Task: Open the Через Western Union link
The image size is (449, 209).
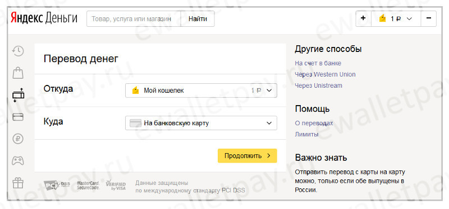Action: tap(325, 74)
